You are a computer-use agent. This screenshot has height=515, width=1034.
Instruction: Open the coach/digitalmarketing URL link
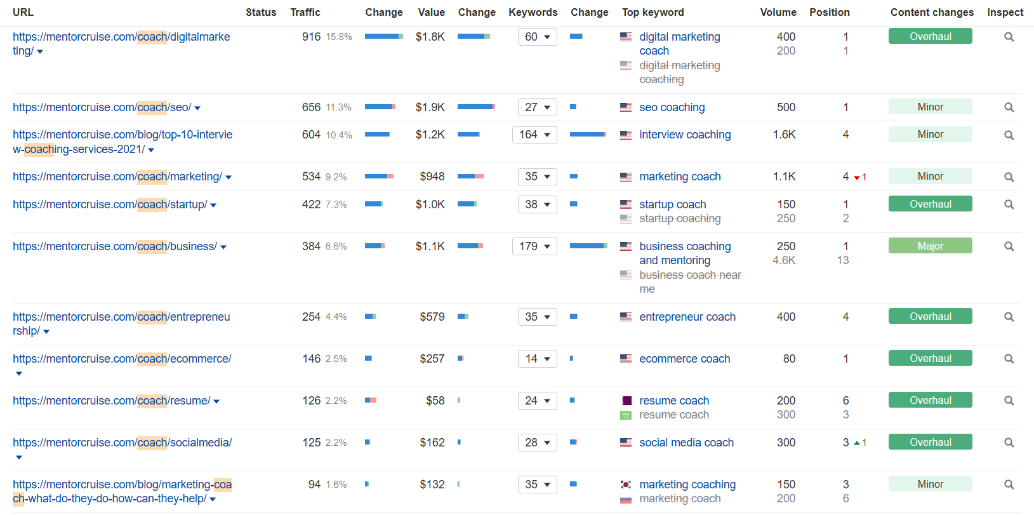(121, 44)
